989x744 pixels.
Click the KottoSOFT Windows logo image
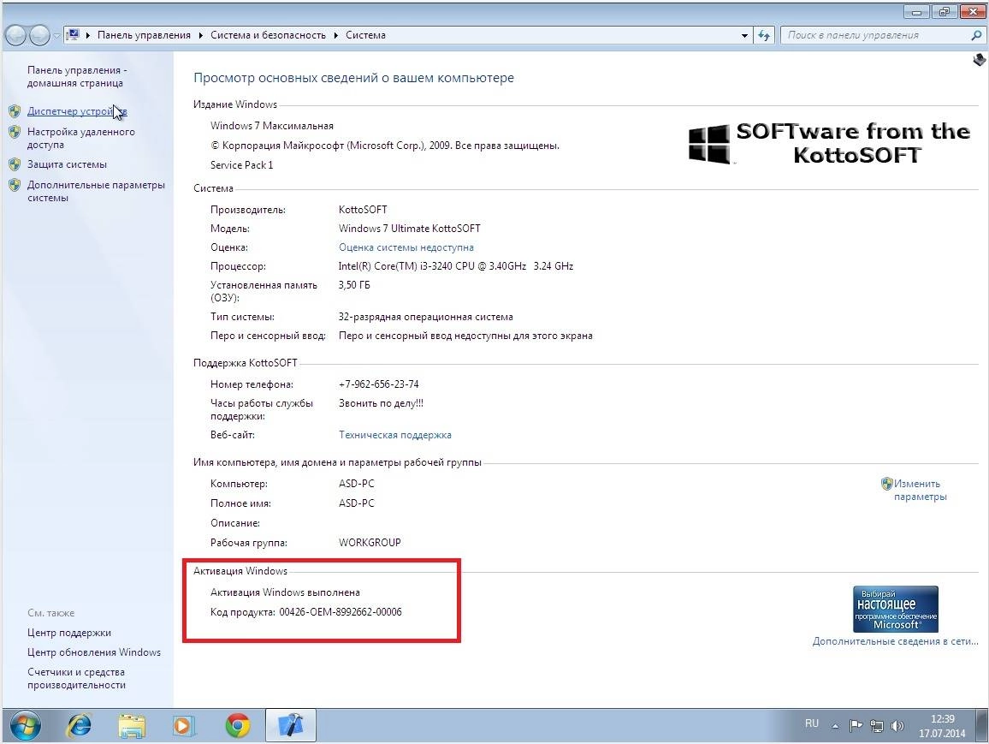click(829, 144)
